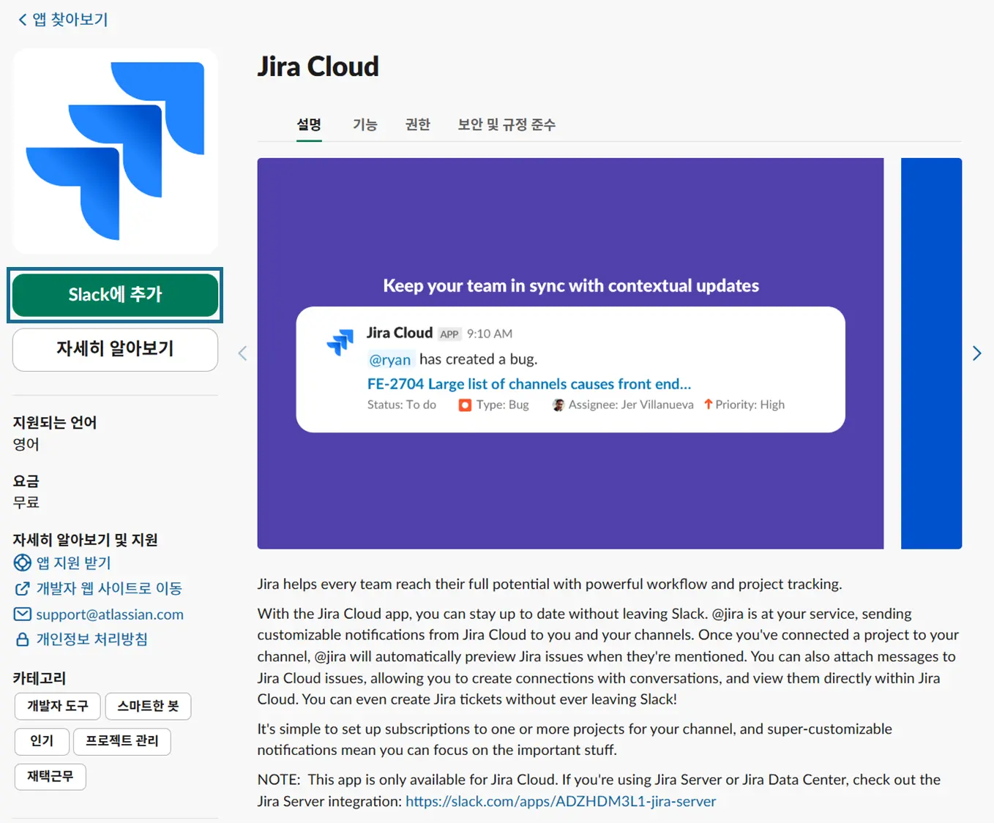Click the 'Assignee: Jer Villanueva' text
This screenshot has height=823, width=994.
[631, 405]
